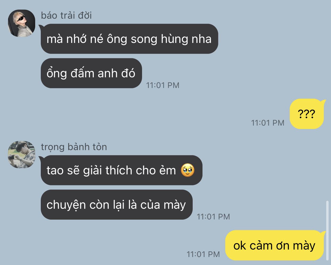Open trọng bảnh tỏn's profile avatar
Image resolution: width=331 pixels, height=265 pixels.
22,155
